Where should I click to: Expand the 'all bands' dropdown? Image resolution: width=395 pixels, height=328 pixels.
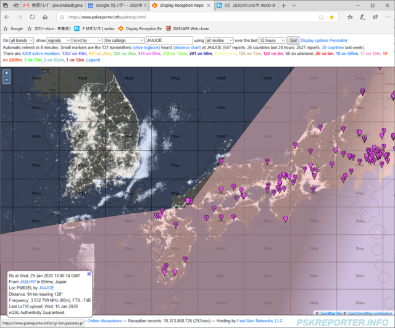pos(22,40)
